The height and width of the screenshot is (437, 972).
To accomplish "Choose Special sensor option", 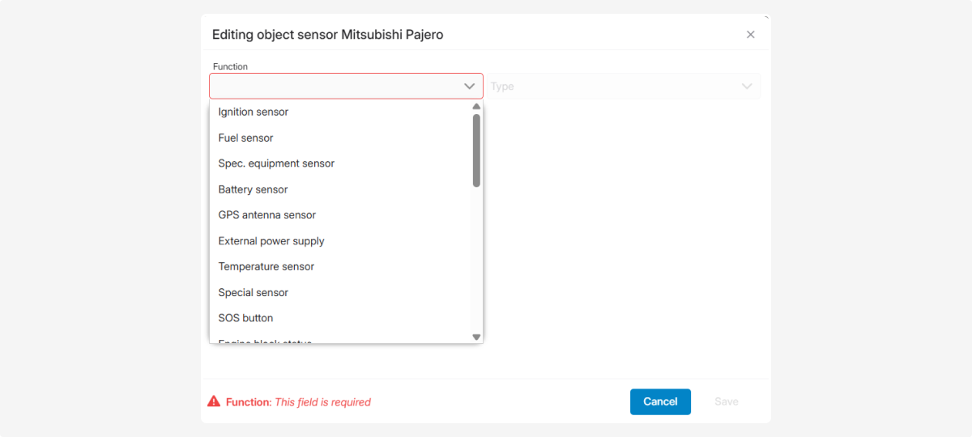I will [x=254, y=292].
